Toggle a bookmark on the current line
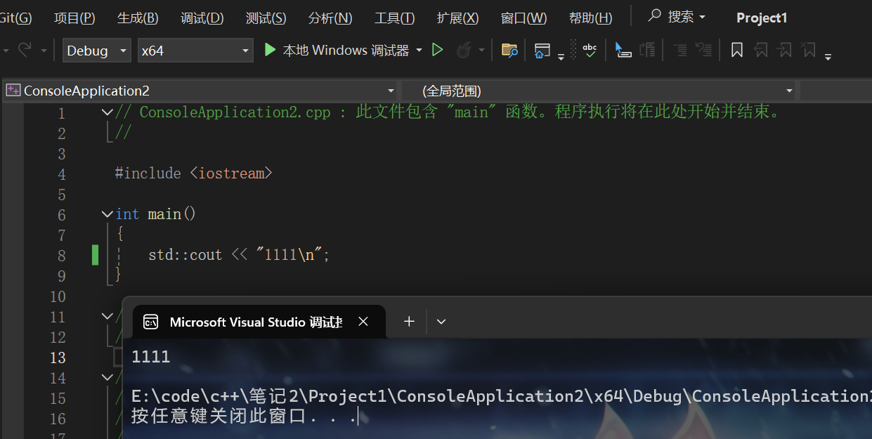The width and height of the screenshot is (872, 439). point(736,50)
